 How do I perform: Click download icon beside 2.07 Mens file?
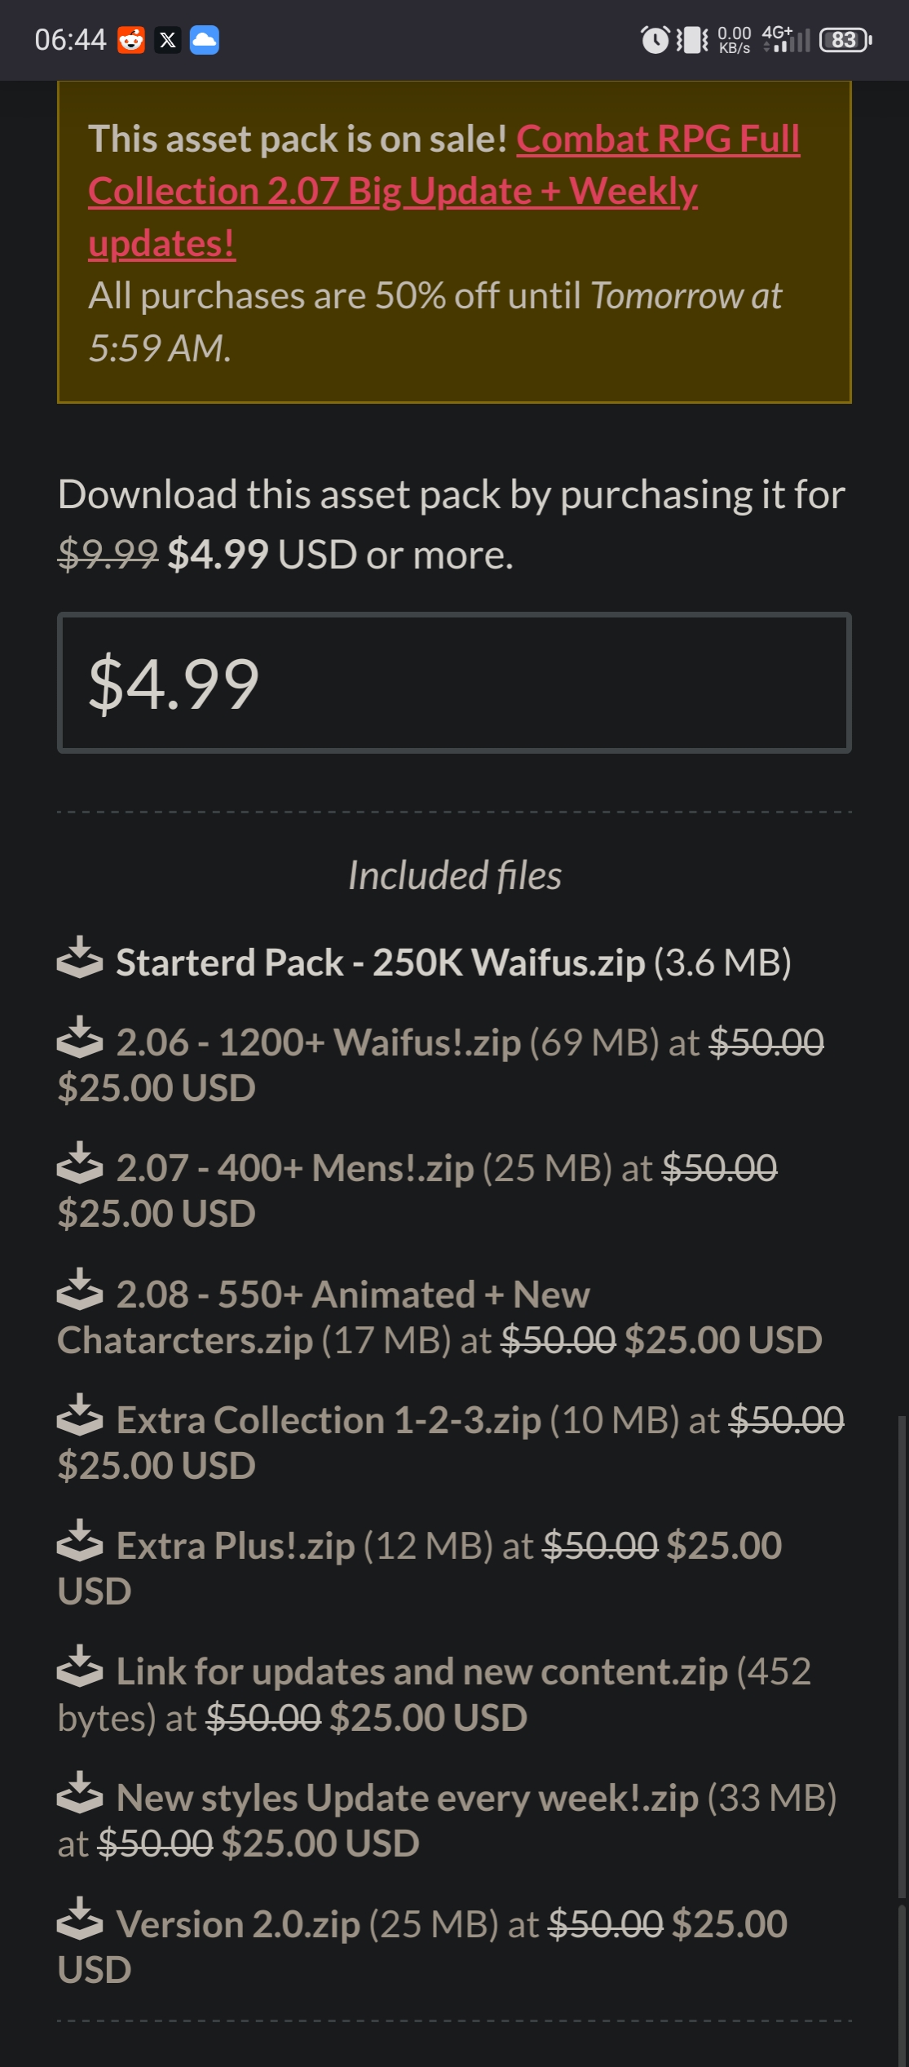(x=80, y=1163)
